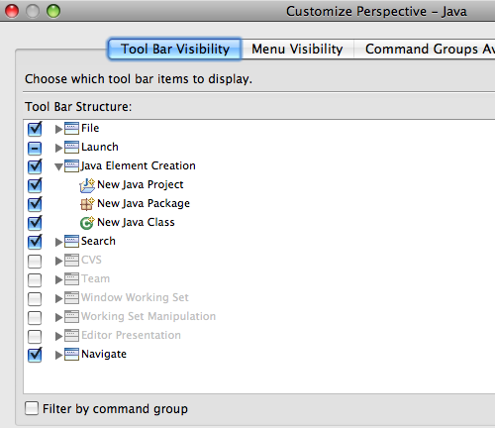
Task: Click the New Java Class icon
Action: (87, 223)
